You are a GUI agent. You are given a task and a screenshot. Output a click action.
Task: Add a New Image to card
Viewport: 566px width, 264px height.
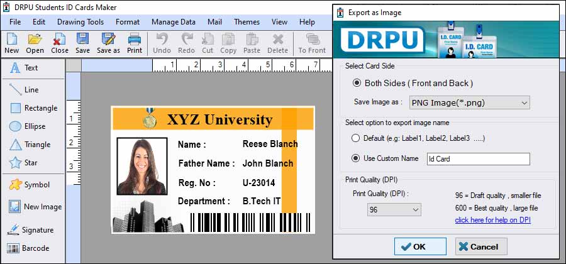pyautogui.click(x=35, y=207)
